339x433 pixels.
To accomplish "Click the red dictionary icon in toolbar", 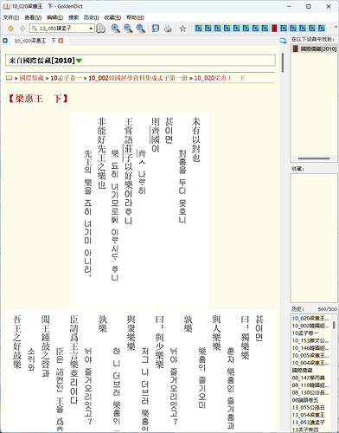I will pyautogui.click(x=274, y=28).
